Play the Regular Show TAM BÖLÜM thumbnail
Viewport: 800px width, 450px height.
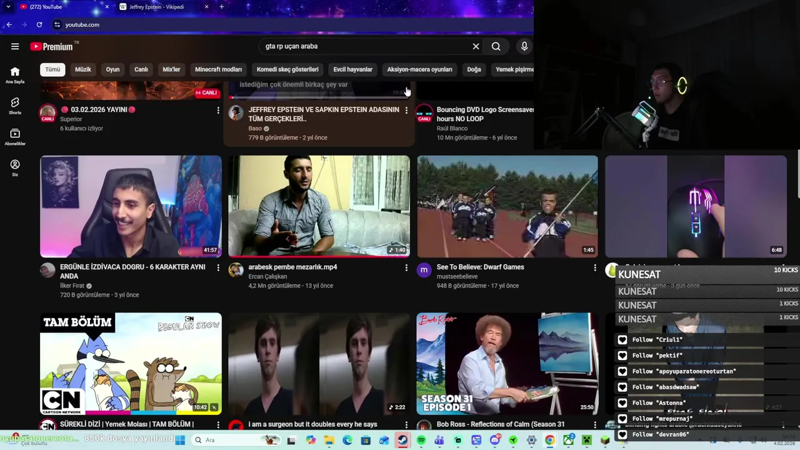[x=131, y=364]
